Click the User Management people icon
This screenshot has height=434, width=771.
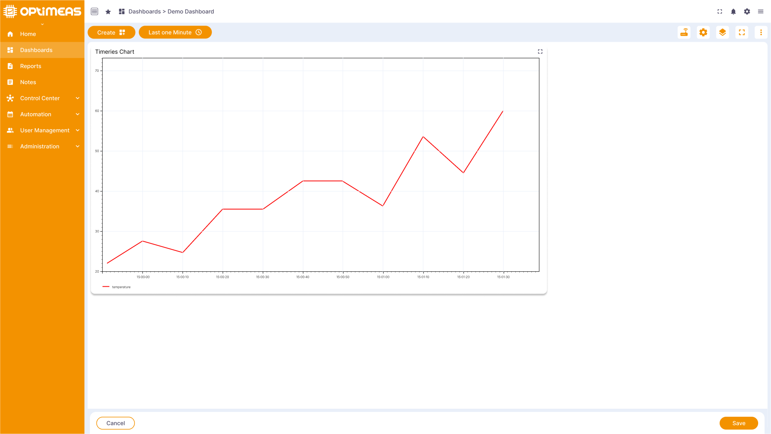(10, 130)
